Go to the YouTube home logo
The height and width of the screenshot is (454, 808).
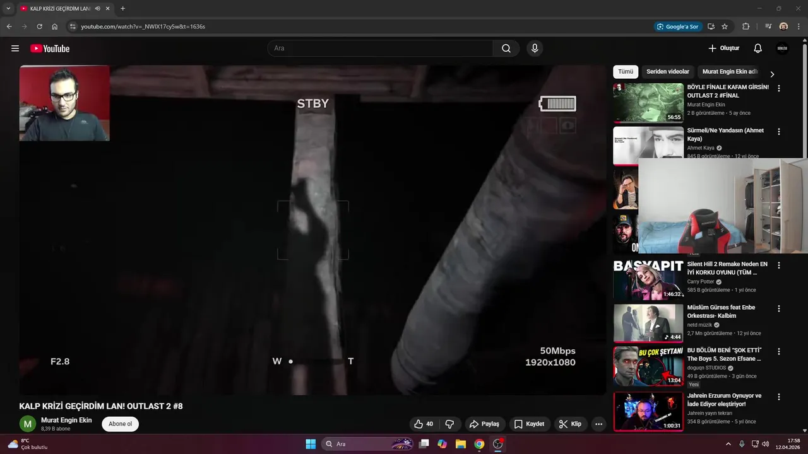[x=50, y=49]
